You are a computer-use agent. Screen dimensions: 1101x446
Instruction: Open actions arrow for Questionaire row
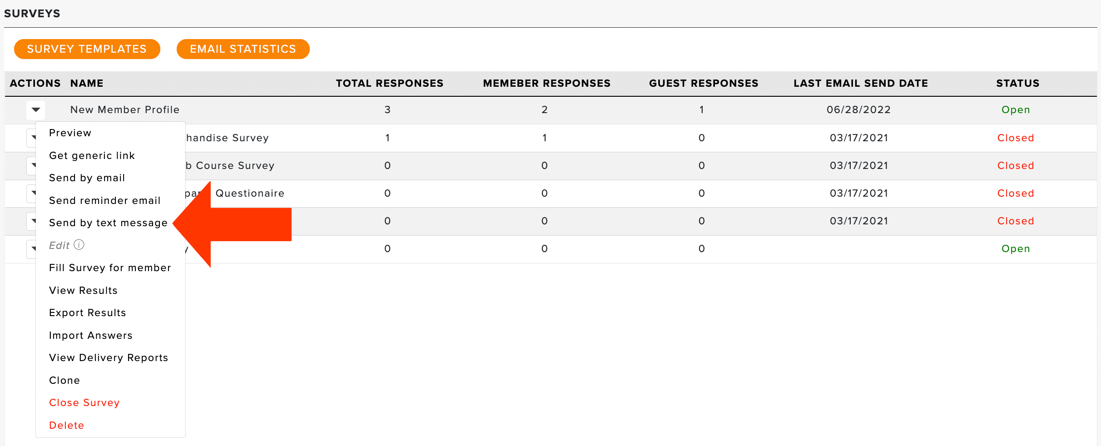(x=32, y=193)
